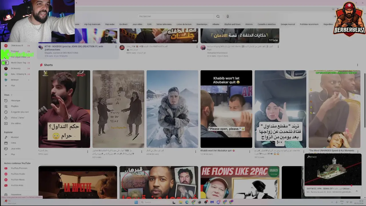366x206 pixels.
Task: Select the Listes de lecture chip
Action: tap(184, 24)
